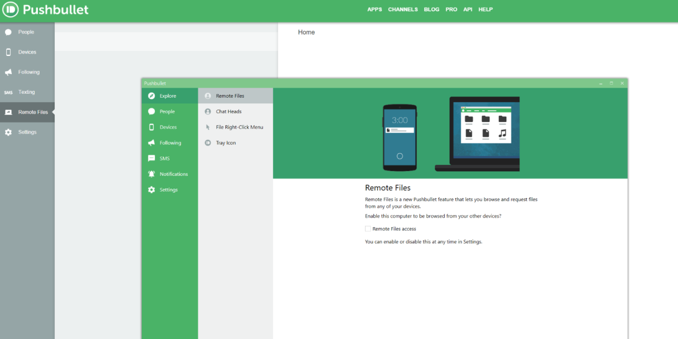The height and width of the screenshot is (339, 678).
Task: Click the laptop illustration in the app banner
Action: pos(477,134)
